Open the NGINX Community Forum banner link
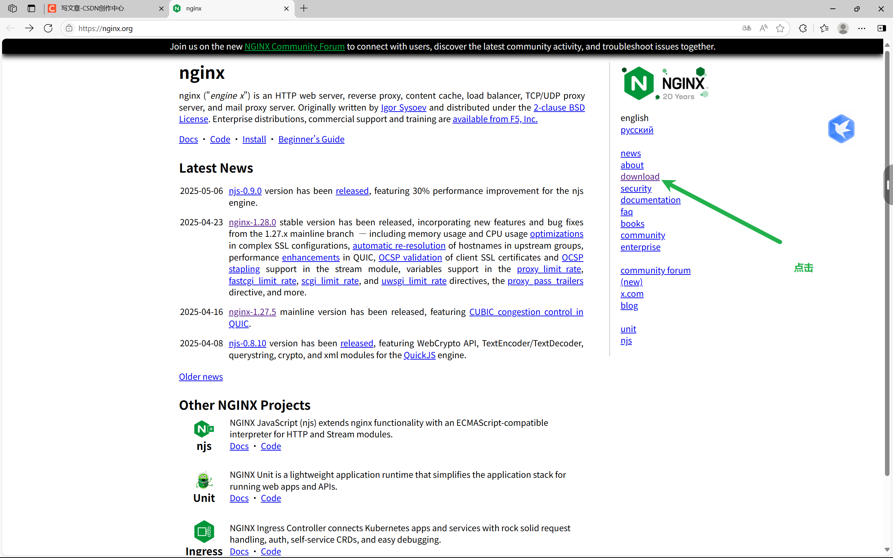Image resolution: width=893 pixels, height=558 pixels. [x=294, y=46]
